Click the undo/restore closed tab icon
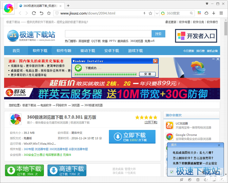This screenshot has height=183, width=228. tap(42, 13)
